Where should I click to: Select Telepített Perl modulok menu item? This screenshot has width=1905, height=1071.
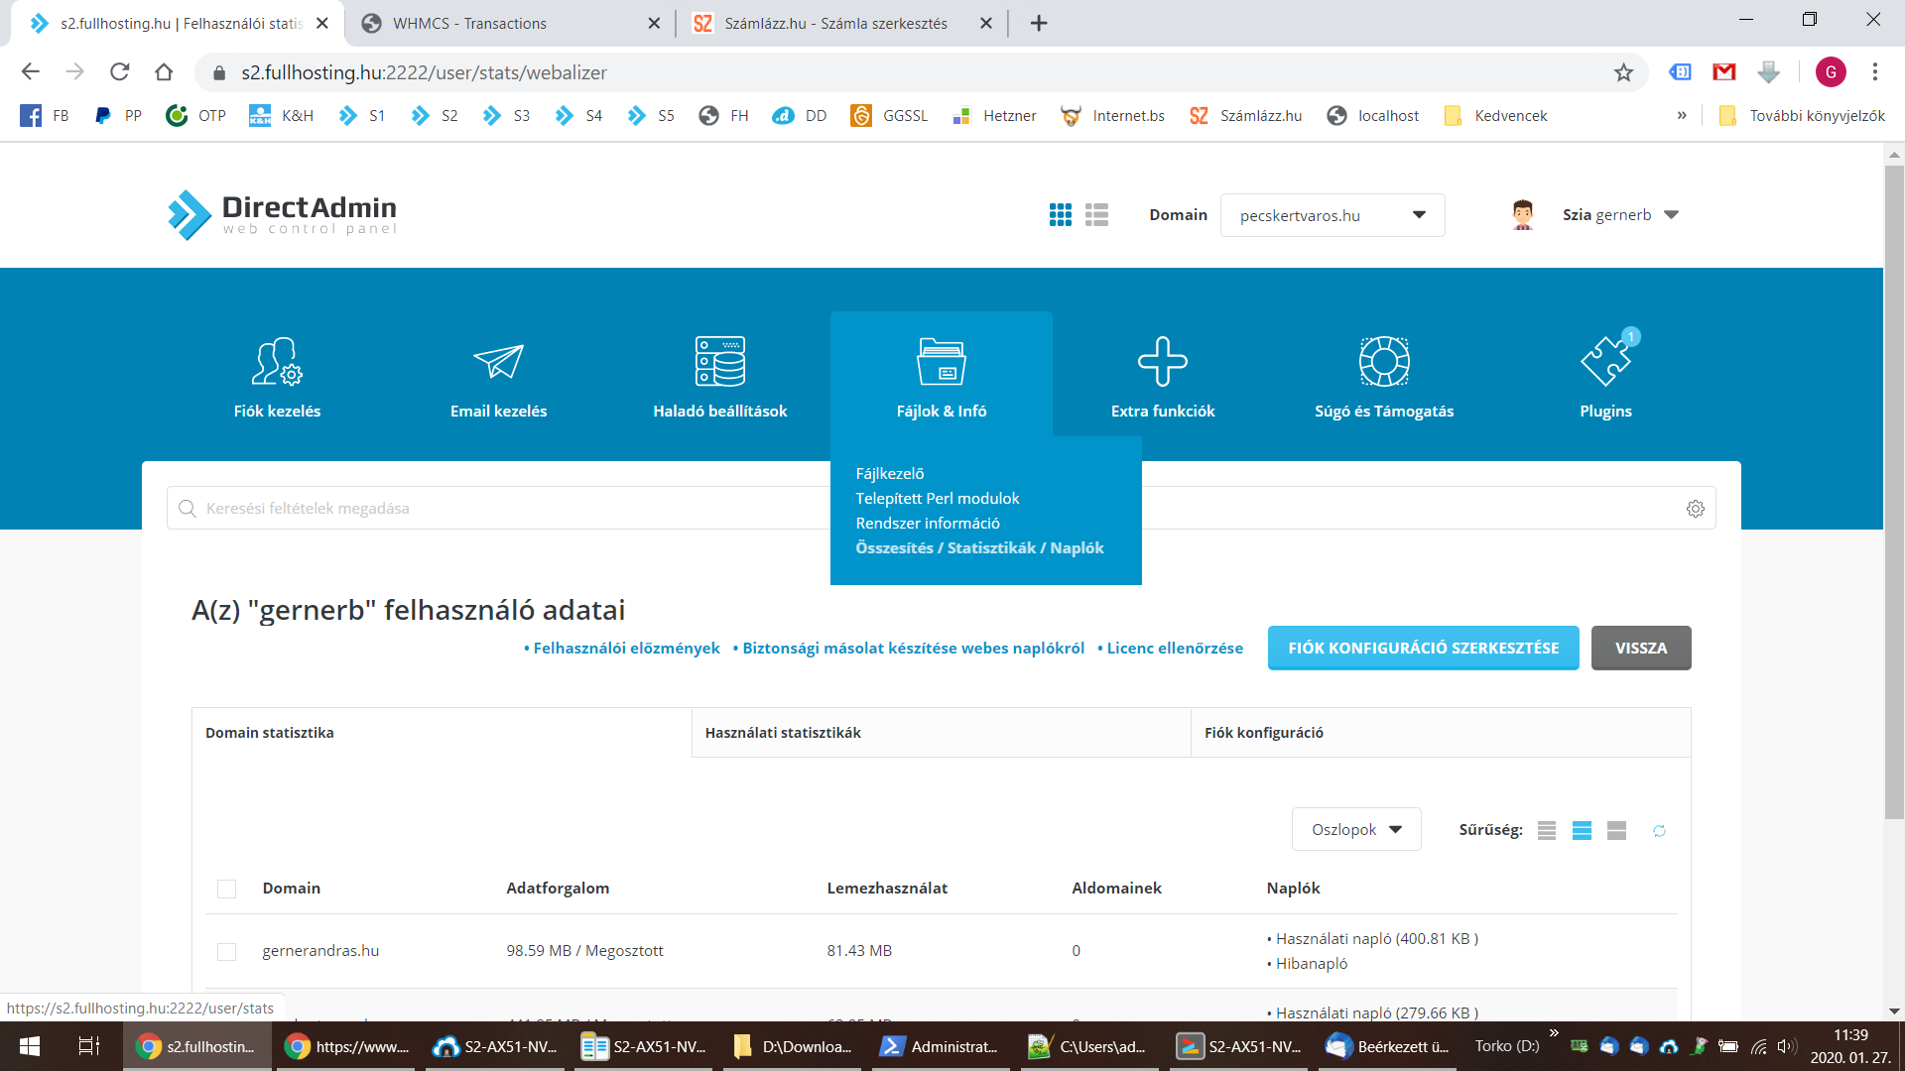tap(938, 499)
